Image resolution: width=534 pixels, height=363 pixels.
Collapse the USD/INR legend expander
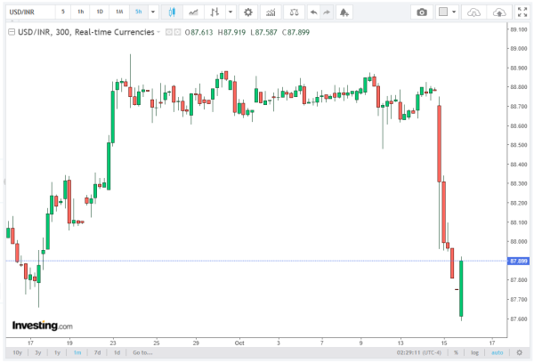click(11, 32)
